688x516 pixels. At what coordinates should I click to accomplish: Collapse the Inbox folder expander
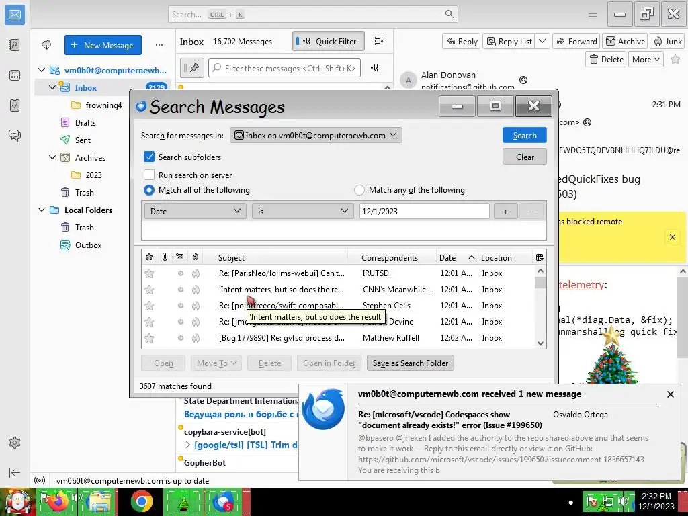pos(52,87)
